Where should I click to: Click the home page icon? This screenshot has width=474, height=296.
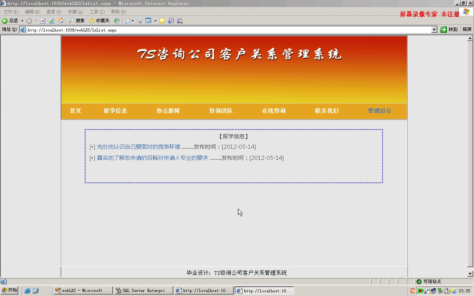point(61,21)
